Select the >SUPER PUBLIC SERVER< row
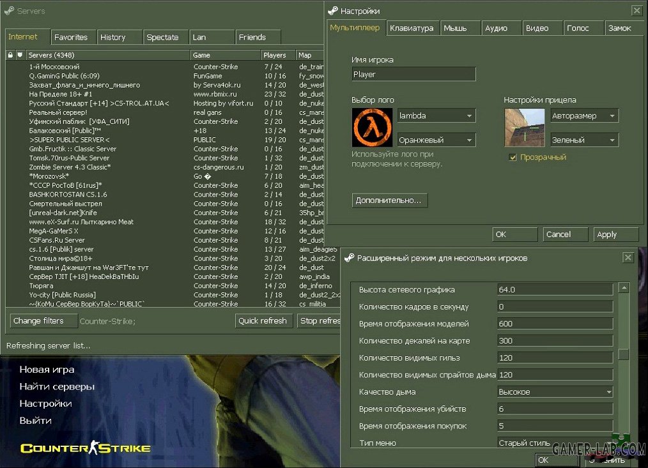The image size is (648, 468). click(x=165, y=140)
